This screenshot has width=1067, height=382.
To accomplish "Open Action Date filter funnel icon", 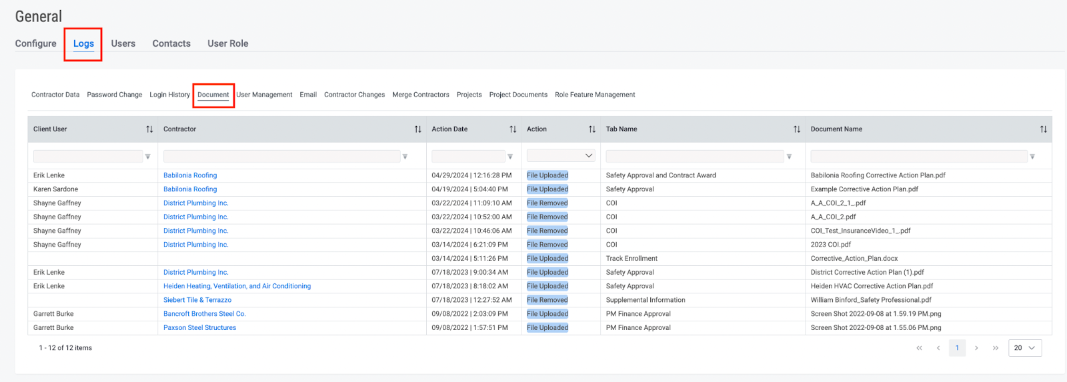I will click(510, 157).
